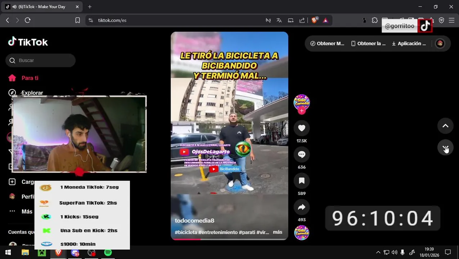Open Discord from the taskbar
The image size is (459, 259).
pyautogui.click(x=75, y=253)
